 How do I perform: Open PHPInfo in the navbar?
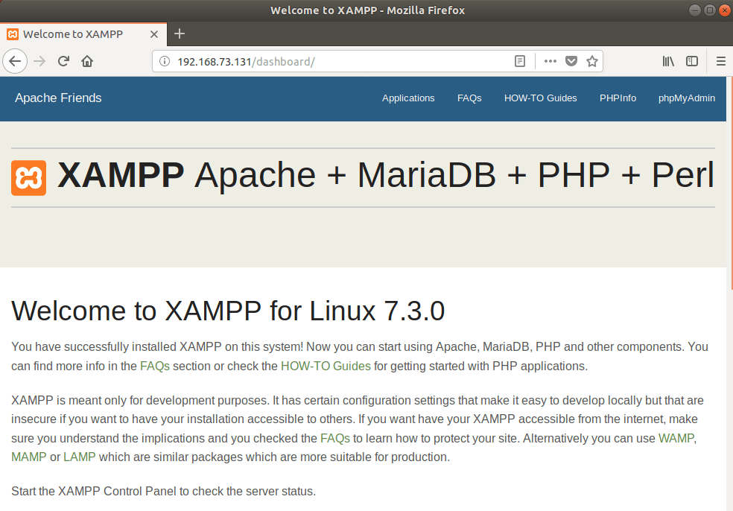pyautogui.click(x=618, y=98)
